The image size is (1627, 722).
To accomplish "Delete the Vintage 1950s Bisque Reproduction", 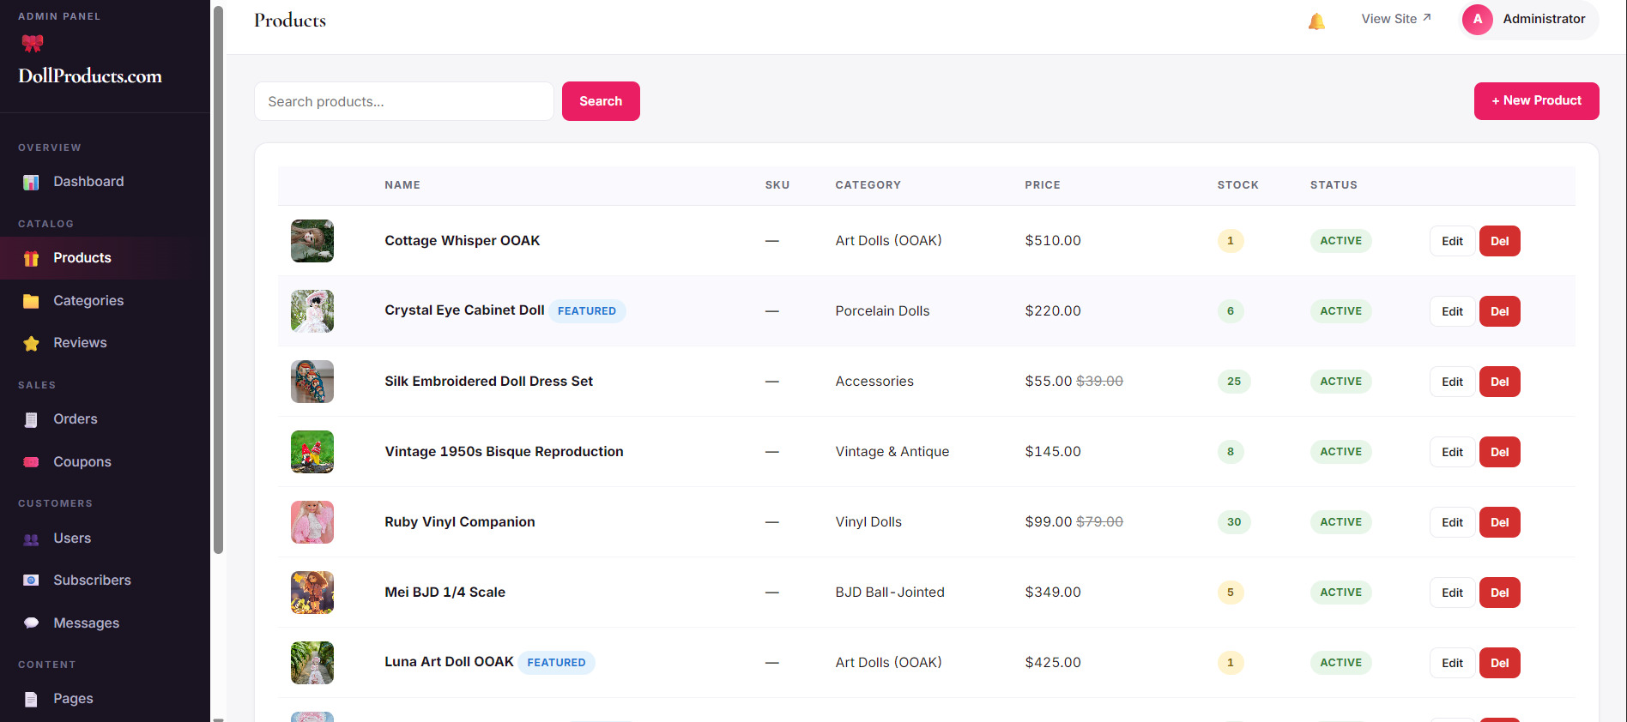I will [1499, 452].
